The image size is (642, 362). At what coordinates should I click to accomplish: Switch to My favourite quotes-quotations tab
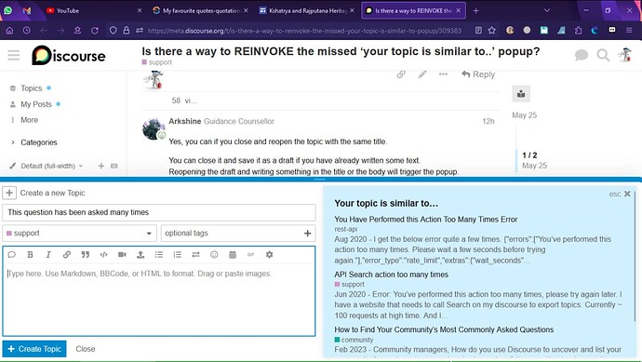[200, 10]
